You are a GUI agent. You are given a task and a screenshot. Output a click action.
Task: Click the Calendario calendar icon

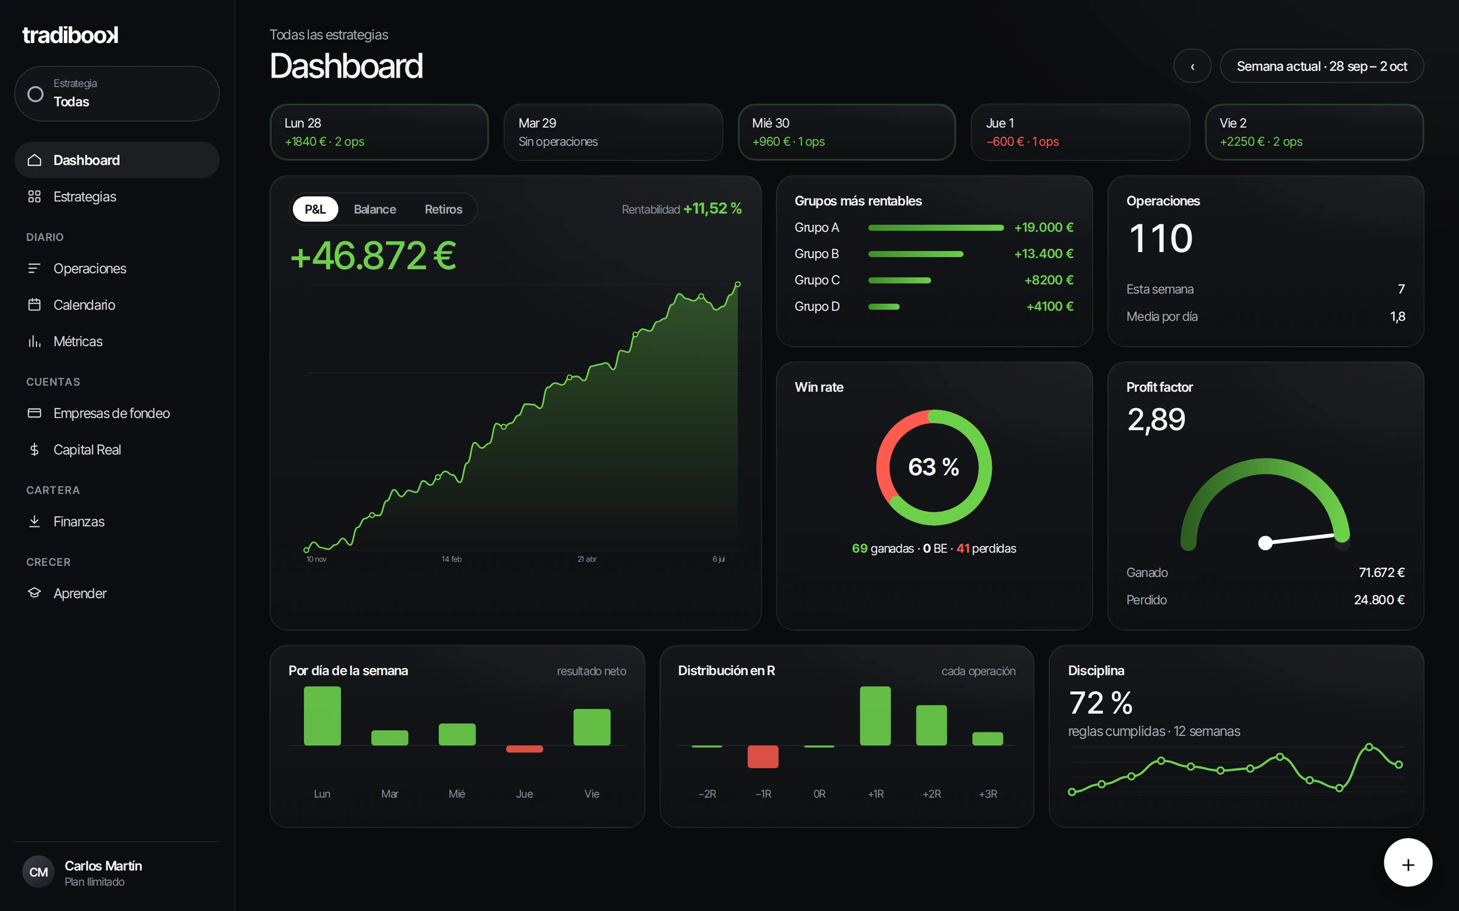[35, 304]
